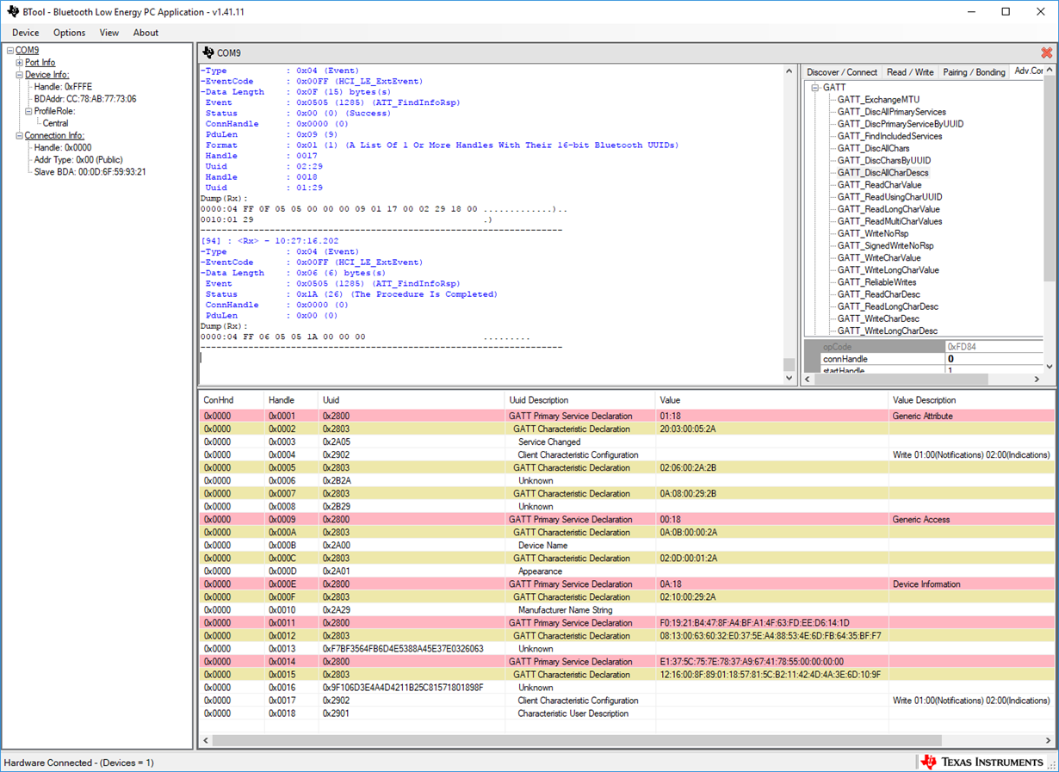The height and width of the screenshot is (772, 1059).
Task: Select the Service Changed row
Action: [x=628, y=442]
